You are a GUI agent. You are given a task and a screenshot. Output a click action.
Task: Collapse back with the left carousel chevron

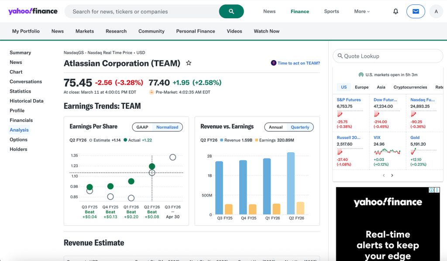(x=384, y=175)
